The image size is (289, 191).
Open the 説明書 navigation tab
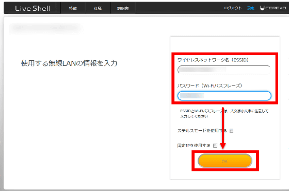pyautogui.click(x=123, y=8)
